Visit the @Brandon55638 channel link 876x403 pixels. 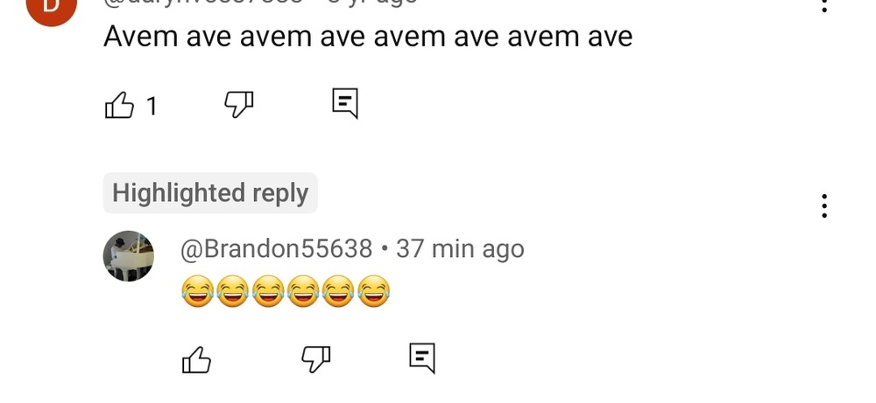pos(276,248)
